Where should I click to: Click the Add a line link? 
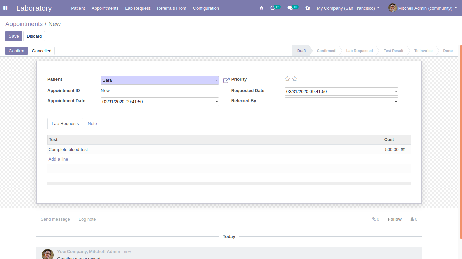point(58,159)
